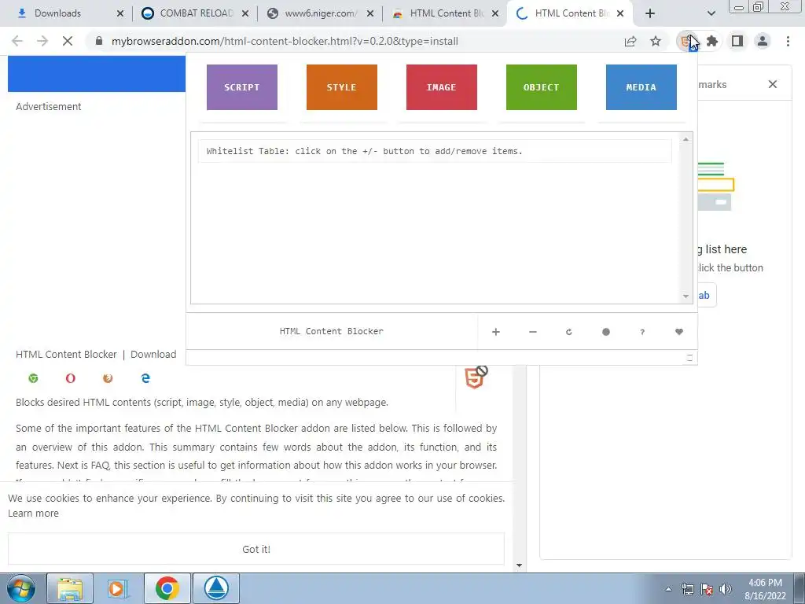The height and width of the screenshot is (604, 805).
Task: Click the network tray icon
Action: coord(687,589)
